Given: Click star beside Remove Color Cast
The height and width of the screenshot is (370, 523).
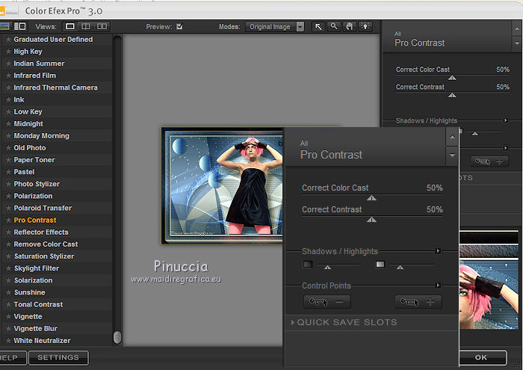Looking at the screenshot, I should pyautogui.click(x=8, y=244).
